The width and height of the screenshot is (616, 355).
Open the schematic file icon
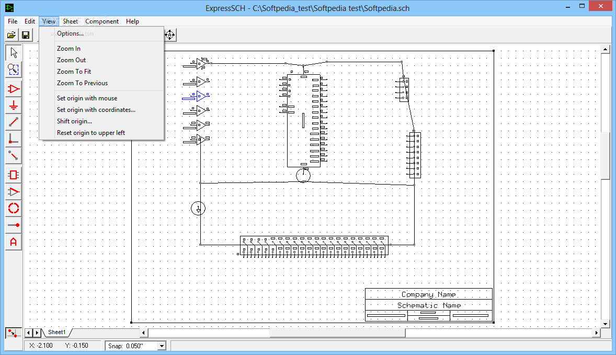click(x=12, y=35)
